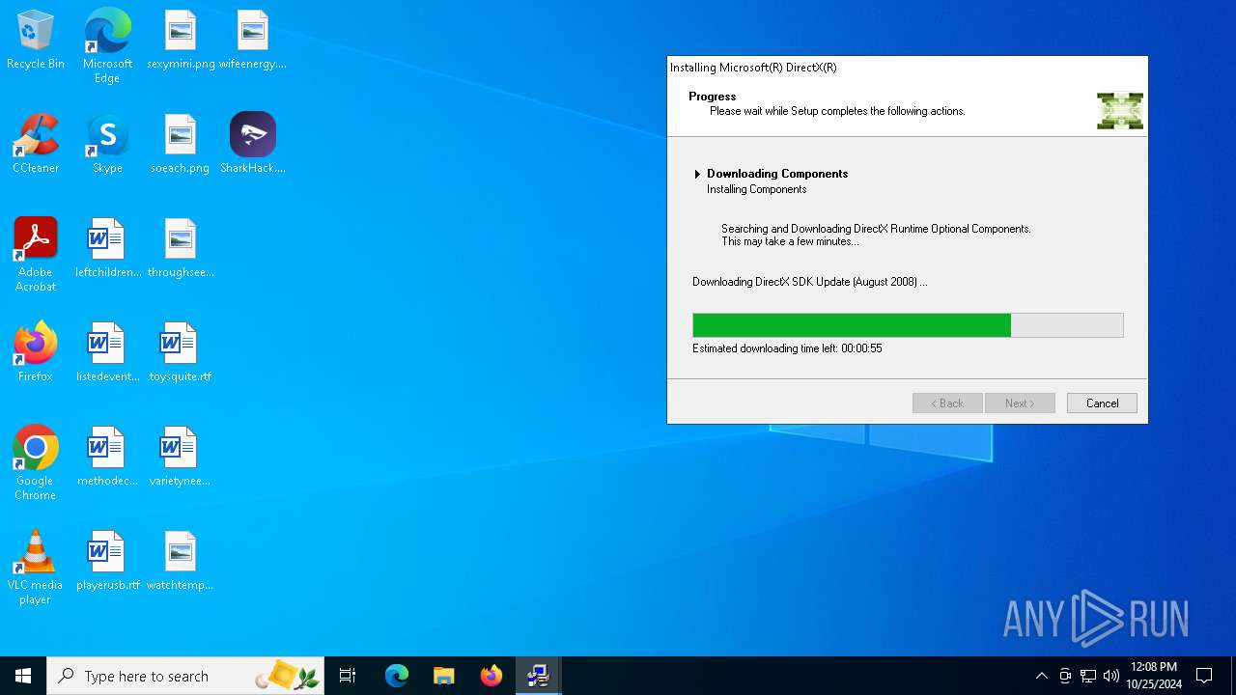Open Firefox from the taskbar
Viewport: 1236px width, 695px height.
click(x=492, y=676)
